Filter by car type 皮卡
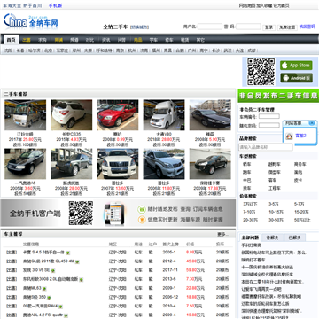Image resolution: width=319 pixels, height=319 pixels. click(x=298, y=180)
